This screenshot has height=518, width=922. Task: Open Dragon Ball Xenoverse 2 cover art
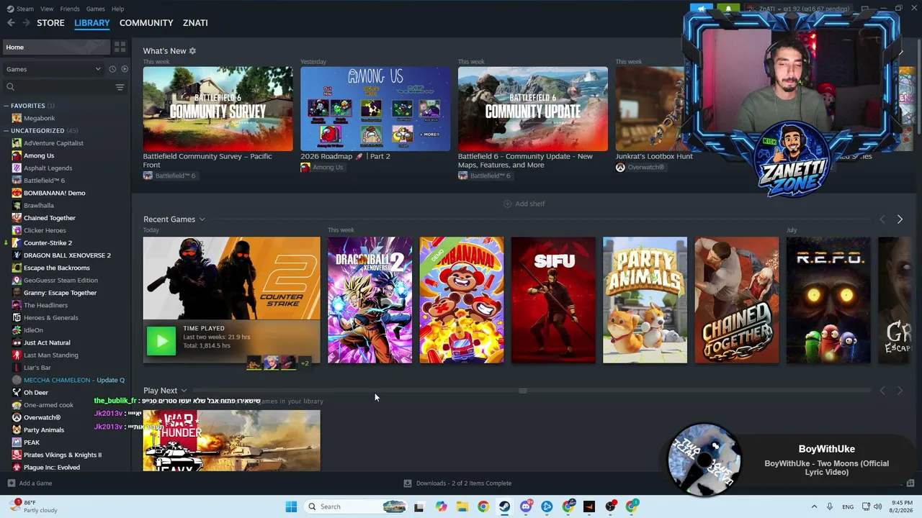[370, 300]
